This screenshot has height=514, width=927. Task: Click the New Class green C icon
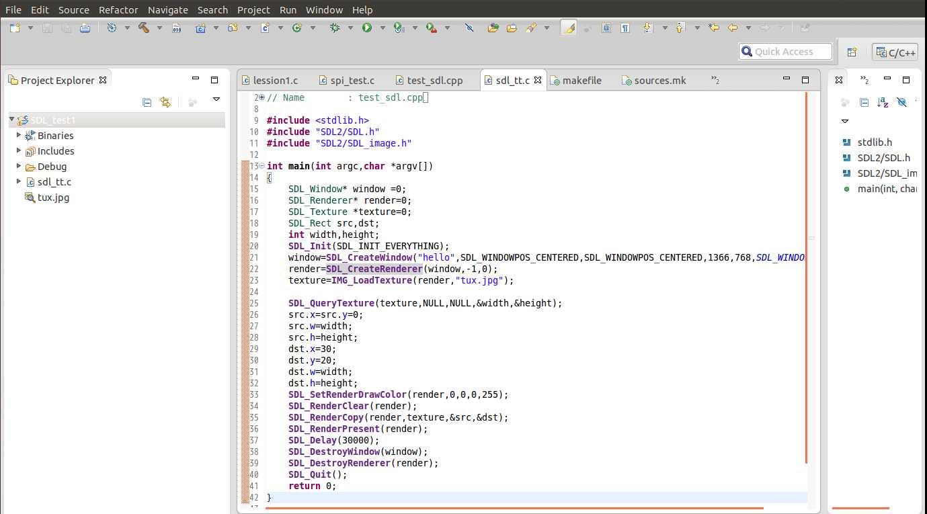pos(297,28)
